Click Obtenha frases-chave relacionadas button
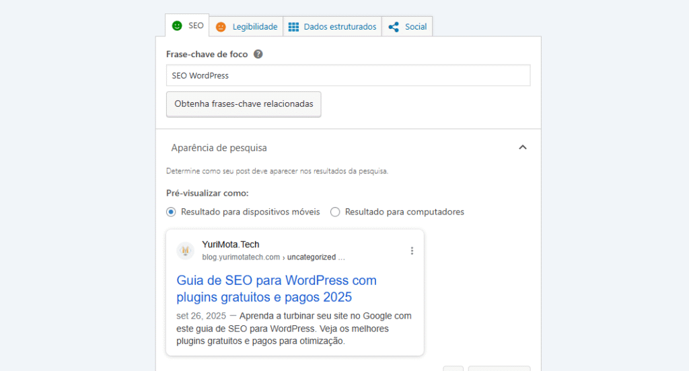 coord(244,104)
